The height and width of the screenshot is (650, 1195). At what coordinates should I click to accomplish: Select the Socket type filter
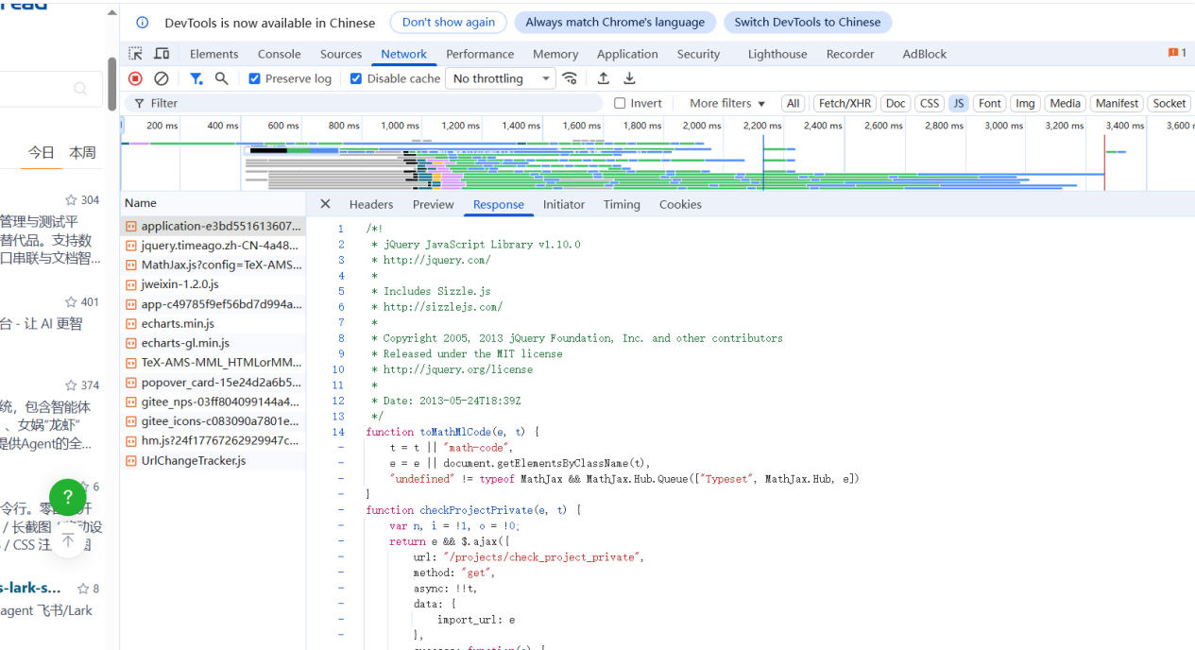pyautogui.click(x=1169, y=103)
